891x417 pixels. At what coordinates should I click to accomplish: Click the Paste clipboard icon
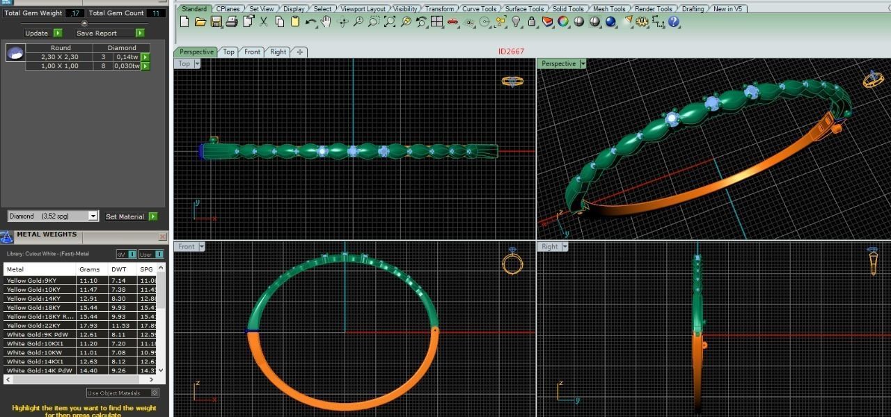point(295,22)
